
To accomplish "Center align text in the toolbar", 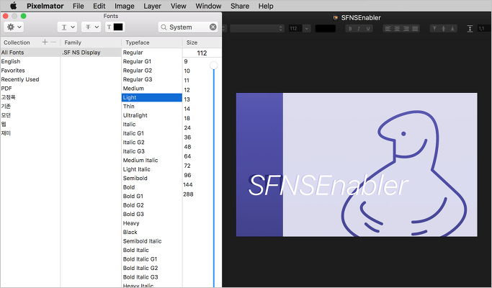I will [397, 29].
